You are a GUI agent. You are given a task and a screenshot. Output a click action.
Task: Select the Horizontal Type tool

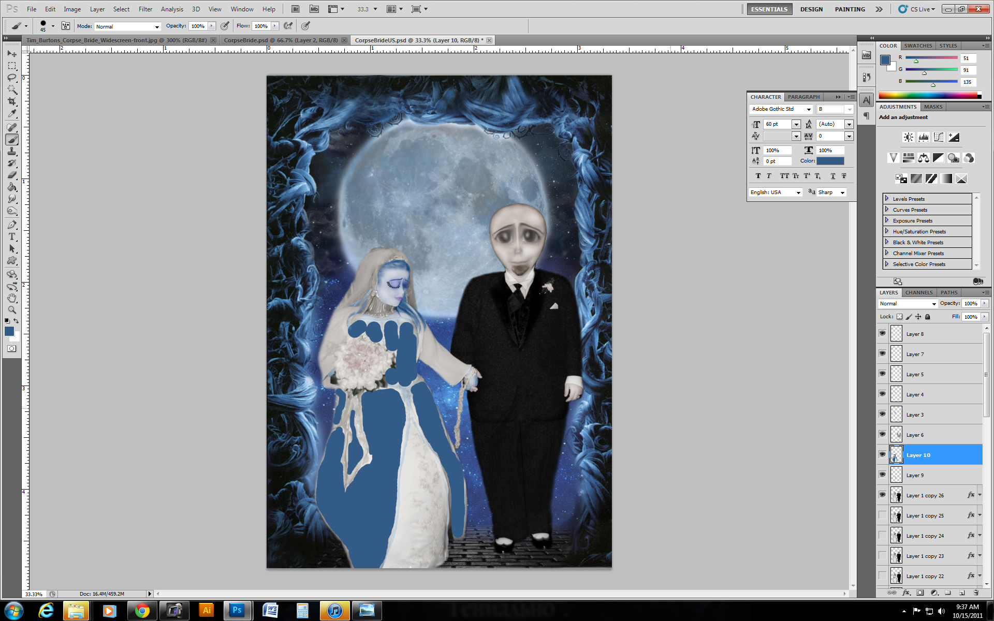click(12, 236)
